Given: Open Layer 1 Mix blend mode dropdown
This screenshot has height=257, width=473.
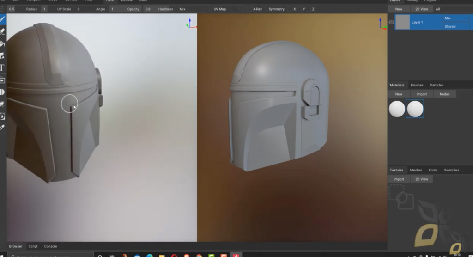Looking at the screenshot, I should coord(456,18).
